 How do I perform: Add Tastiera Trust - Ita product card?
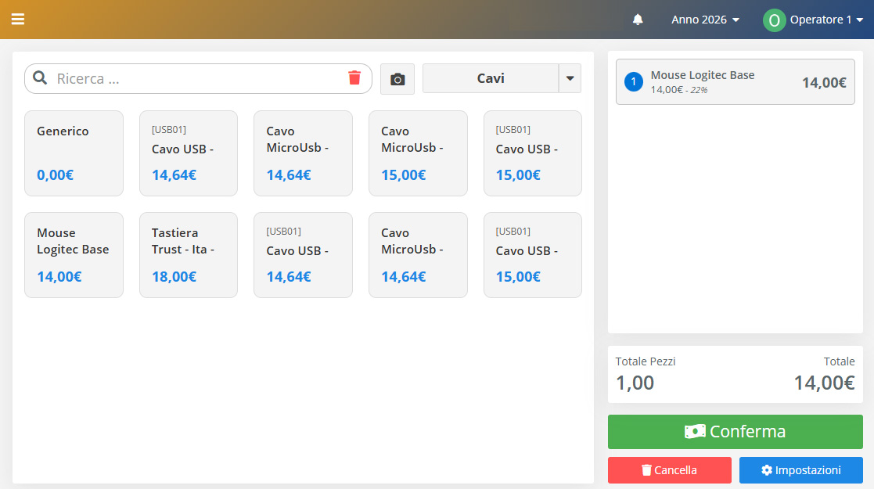pos(189,255)
